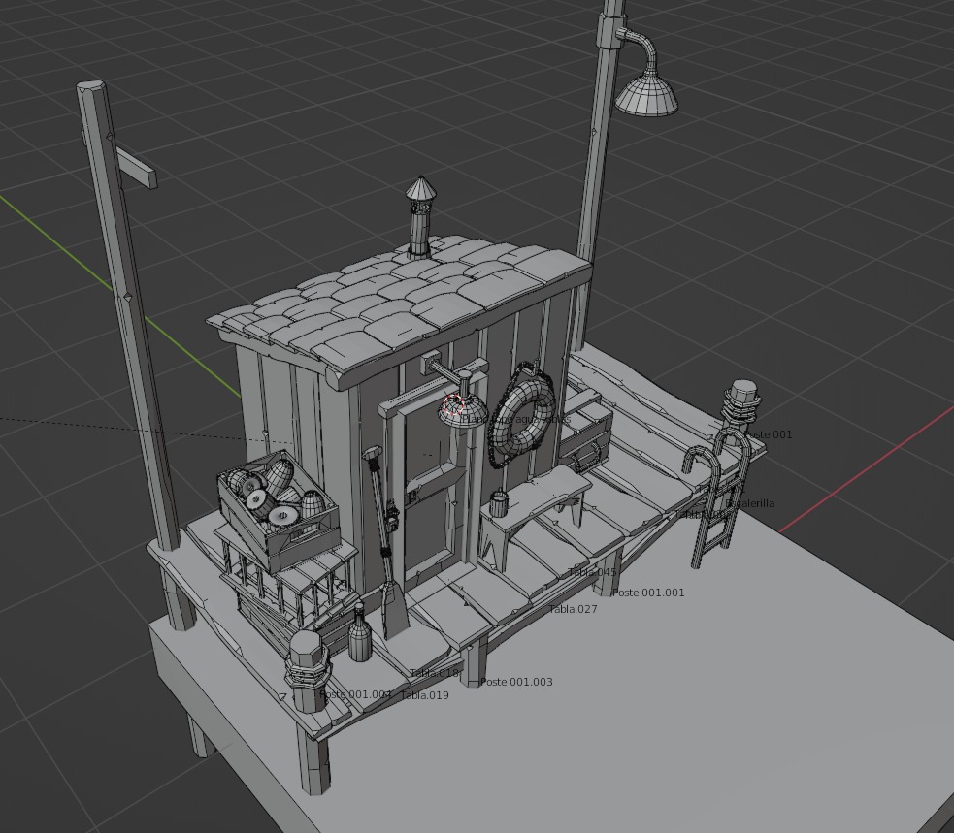Select the street lamp shade on the tall pole
This screenshot has width=954, height=833.
click(x=646, y=96)
